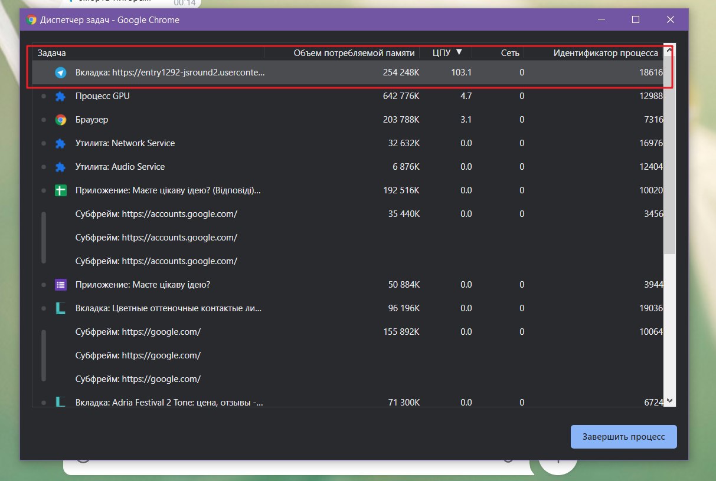The image size is (716, 481).
Task: Click memory value 50 884K
Action: (403, 285)
